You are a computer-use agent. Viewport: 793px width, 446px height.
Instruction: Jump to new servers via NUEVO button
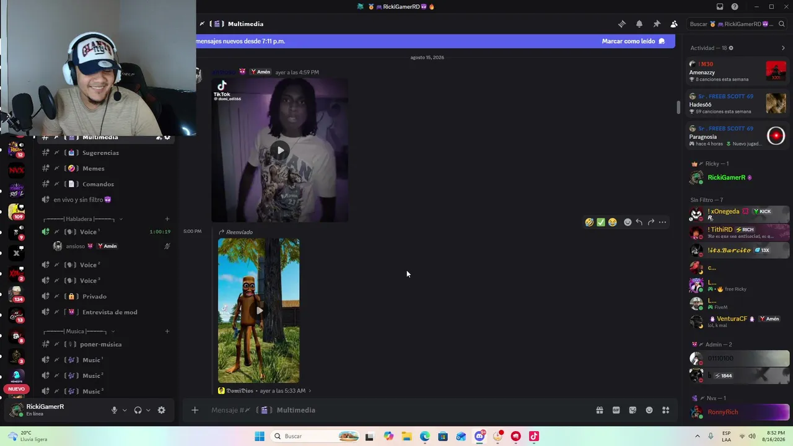pyautogui.click(x=17, y=389)
